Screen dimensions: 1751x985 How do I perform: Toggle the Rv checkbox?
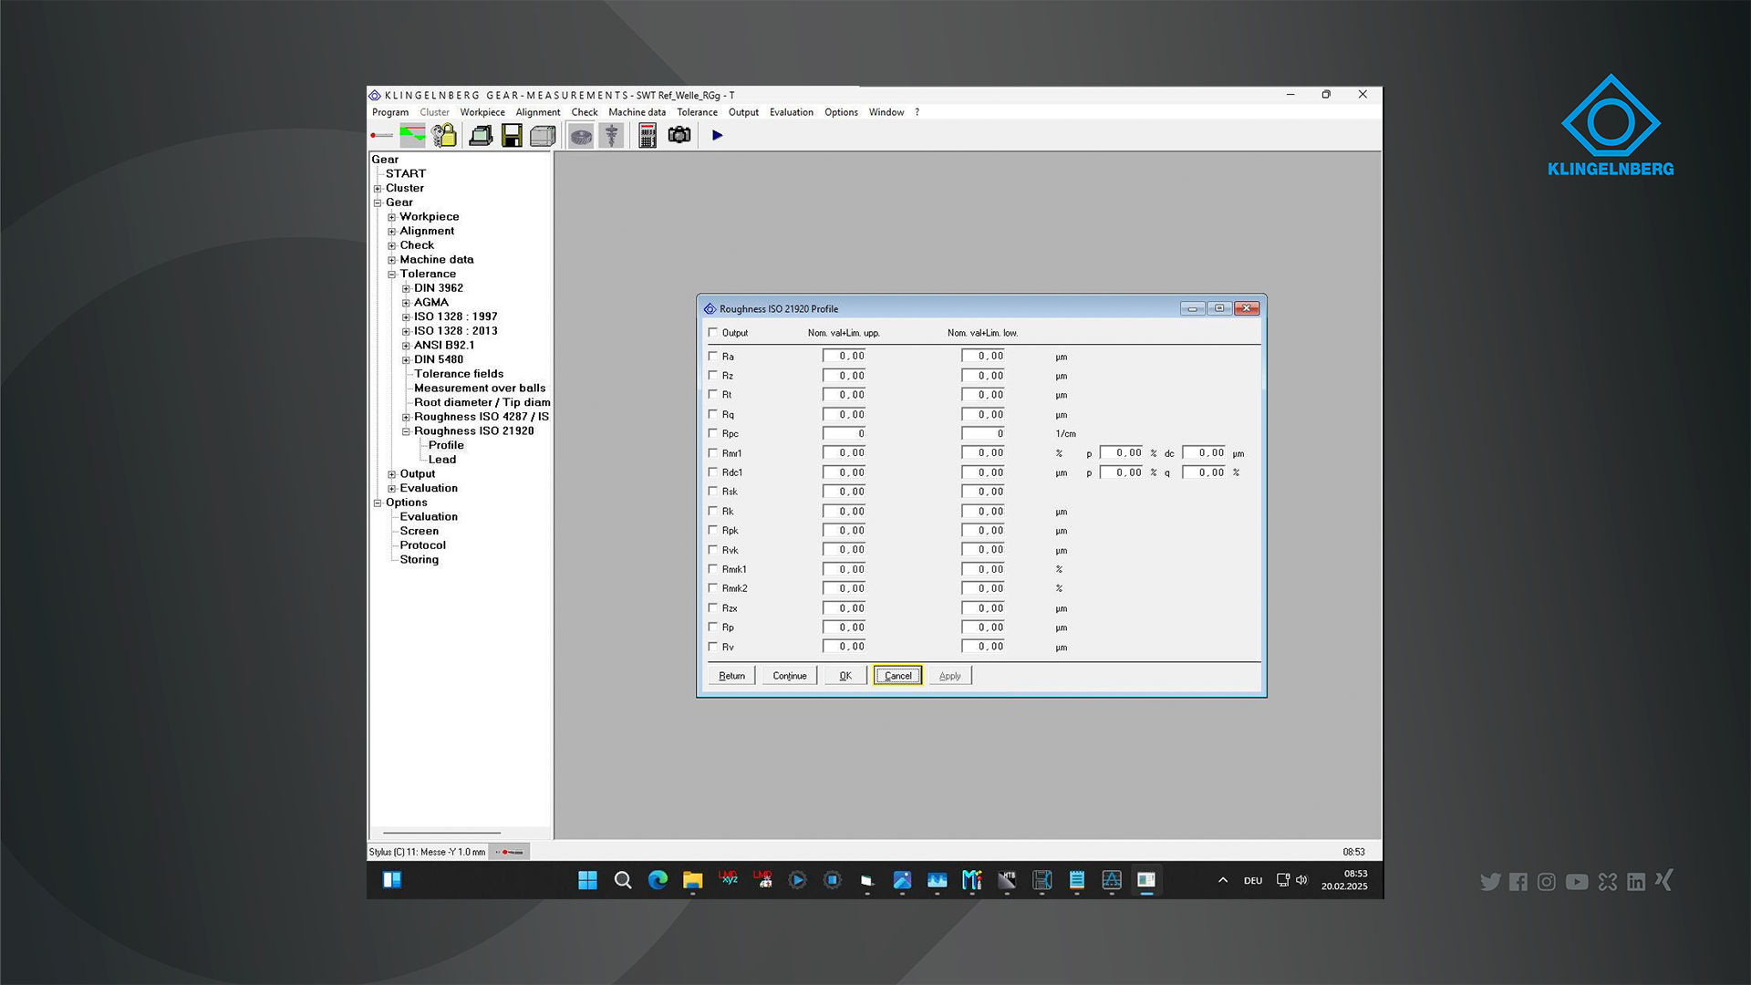(713, 647)
